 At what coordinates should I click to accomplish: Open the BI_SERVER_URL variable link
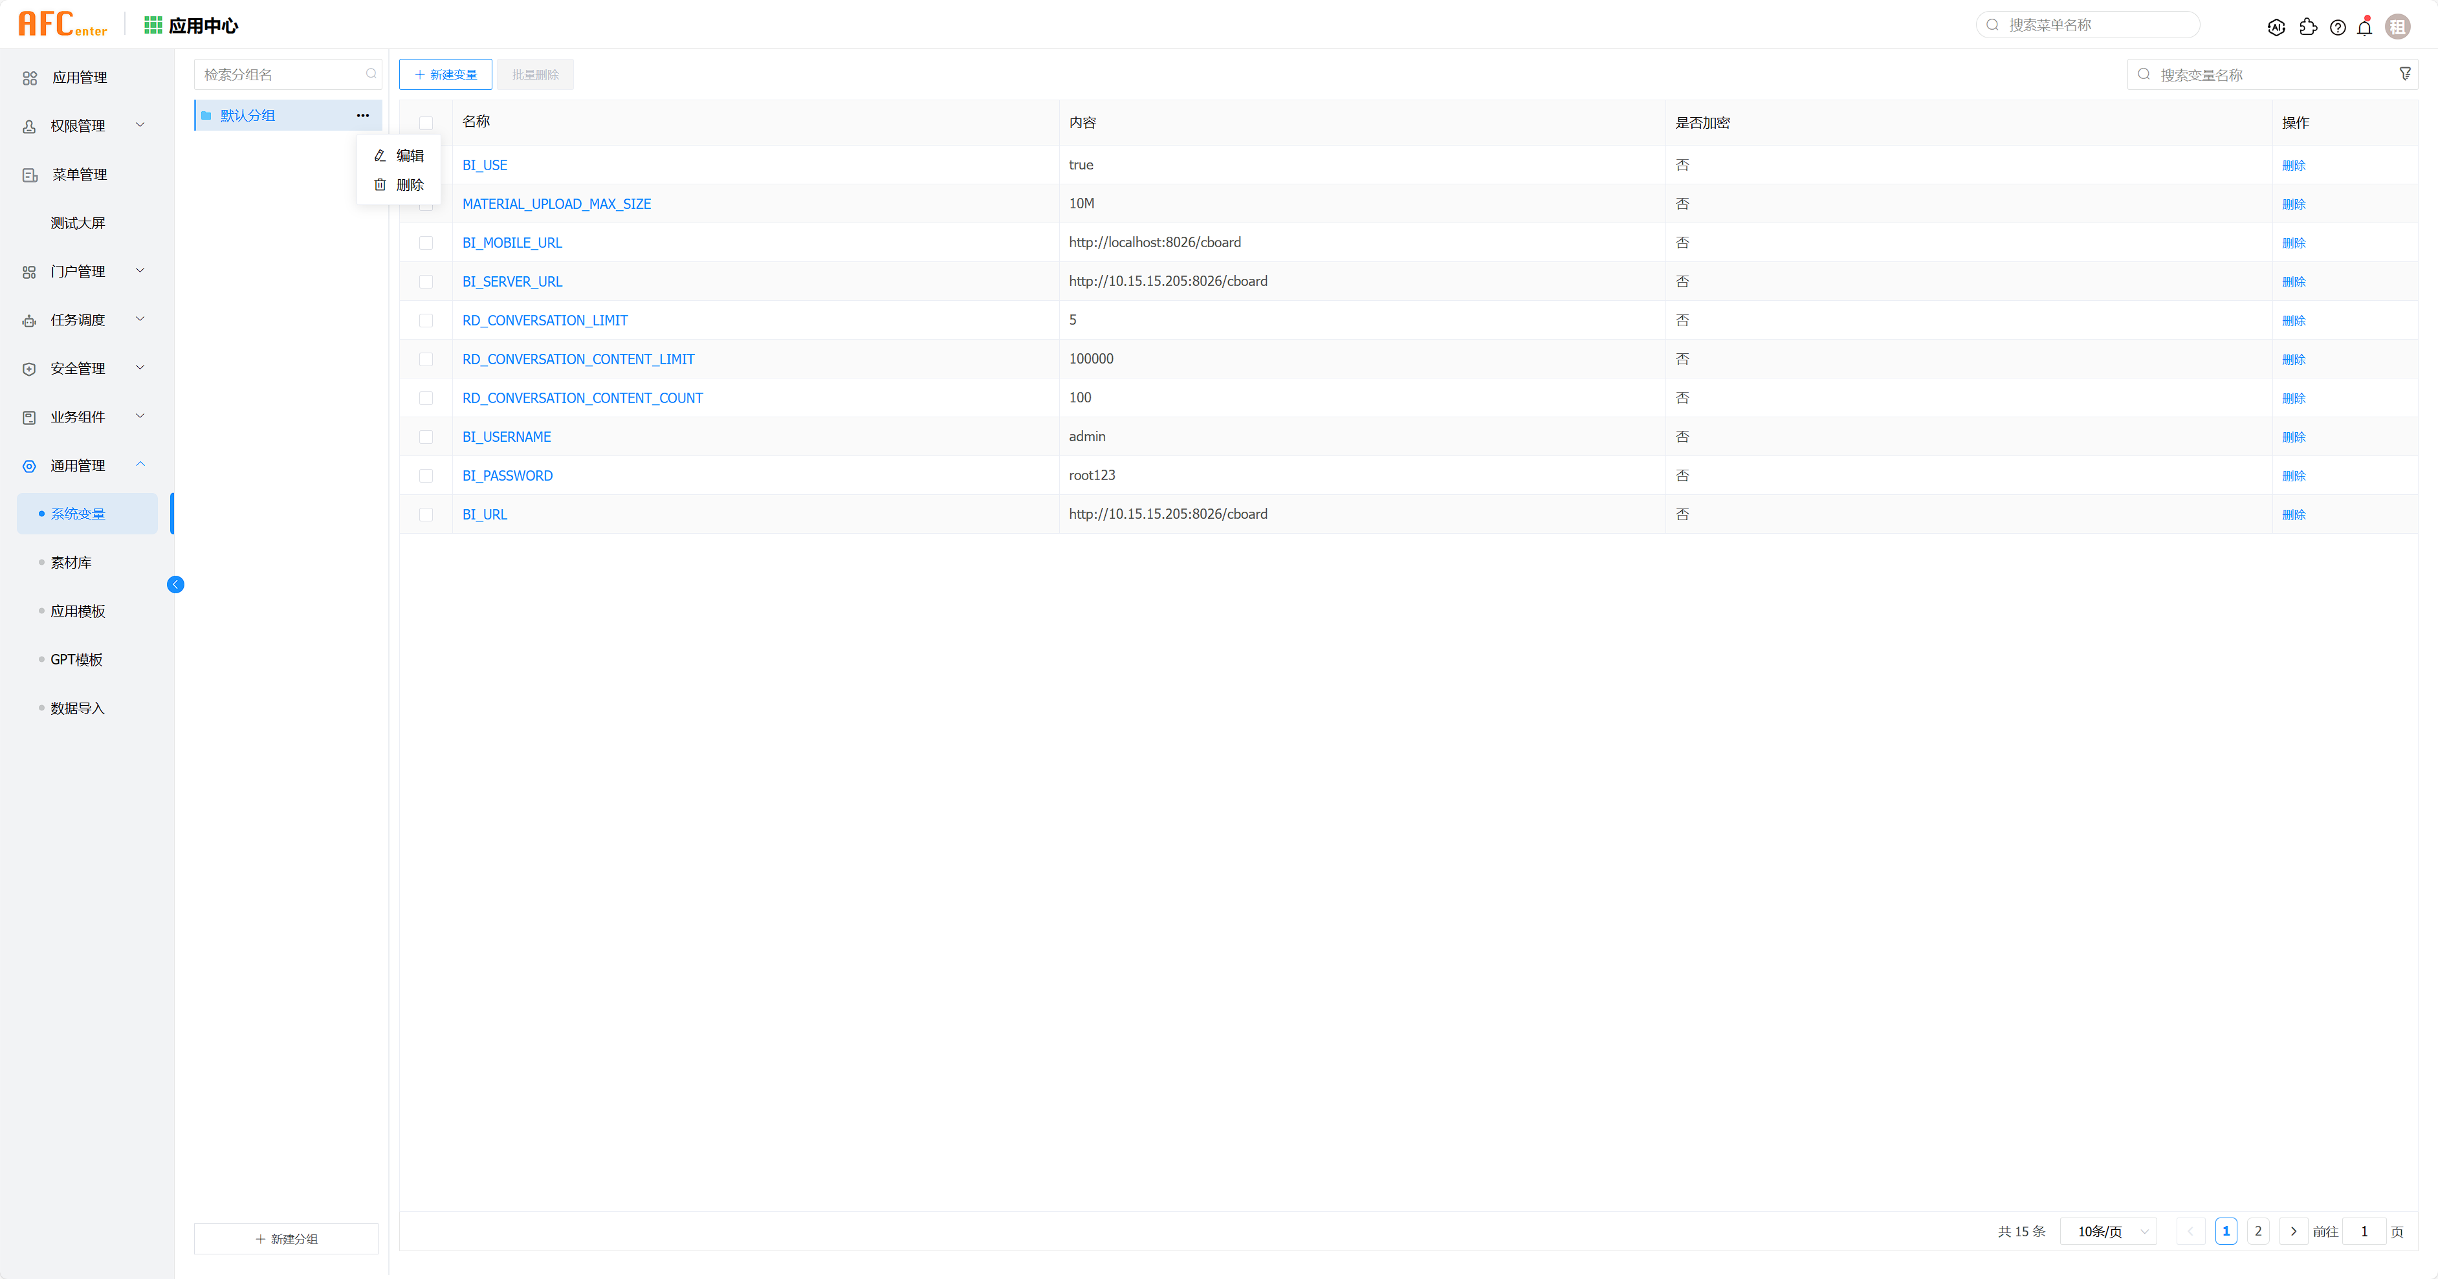coord(512,282)
